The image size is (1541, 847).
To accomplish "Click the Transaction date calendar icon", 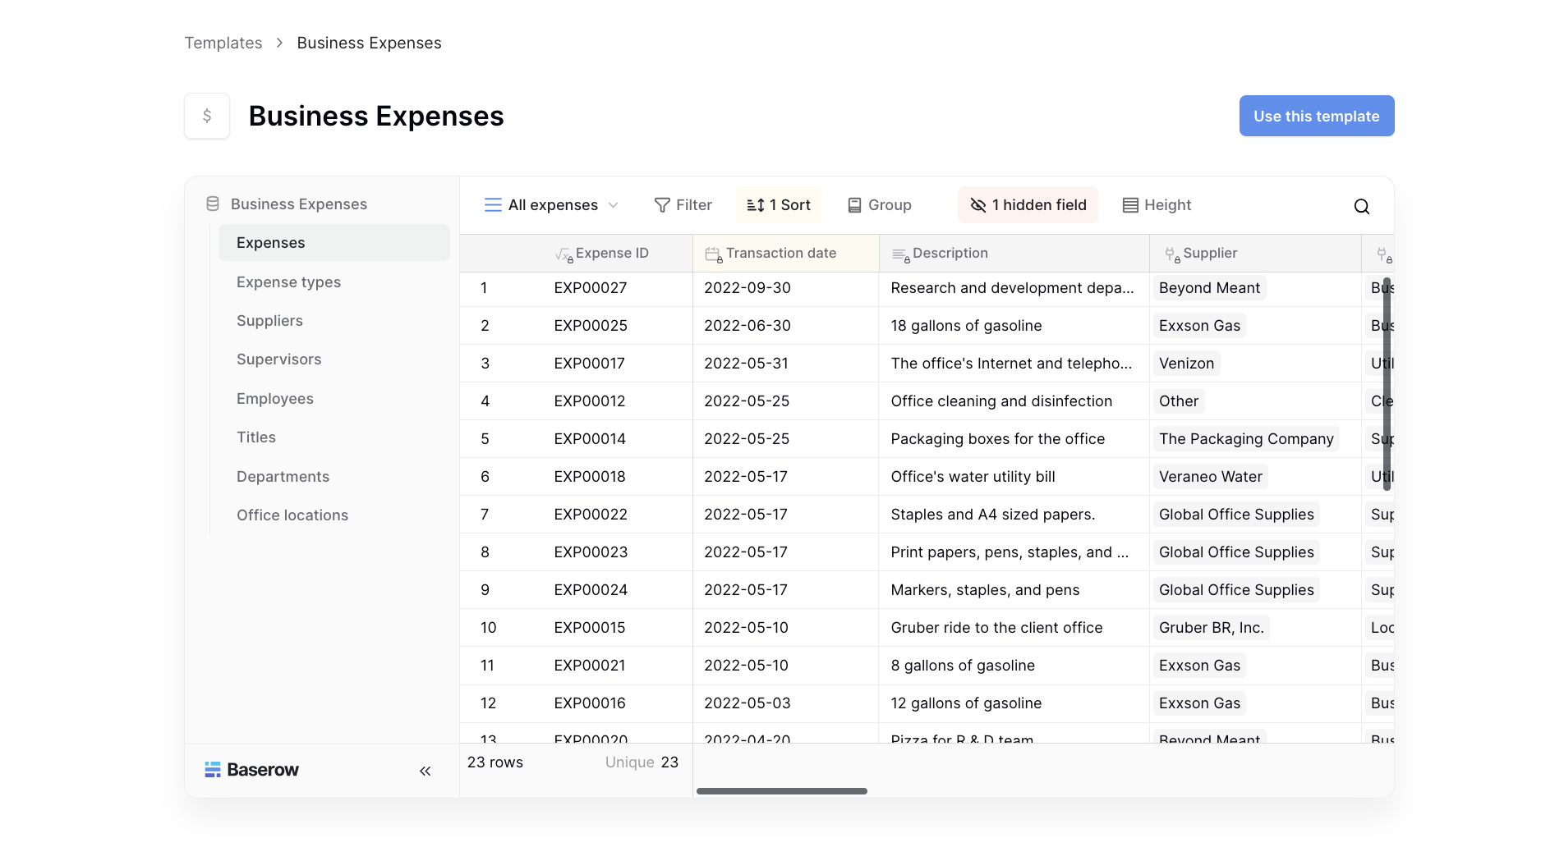I will click(x=713, y=254).
